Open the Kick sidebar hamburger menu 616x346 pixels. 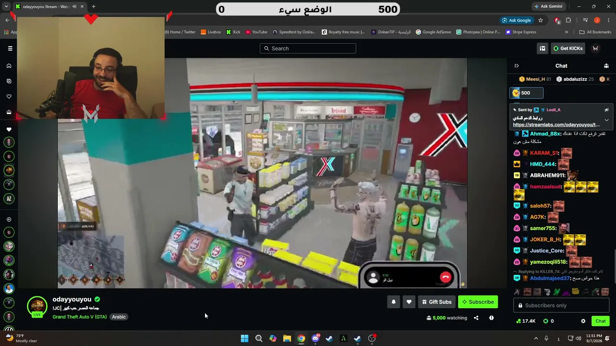(x=10, y=48)
